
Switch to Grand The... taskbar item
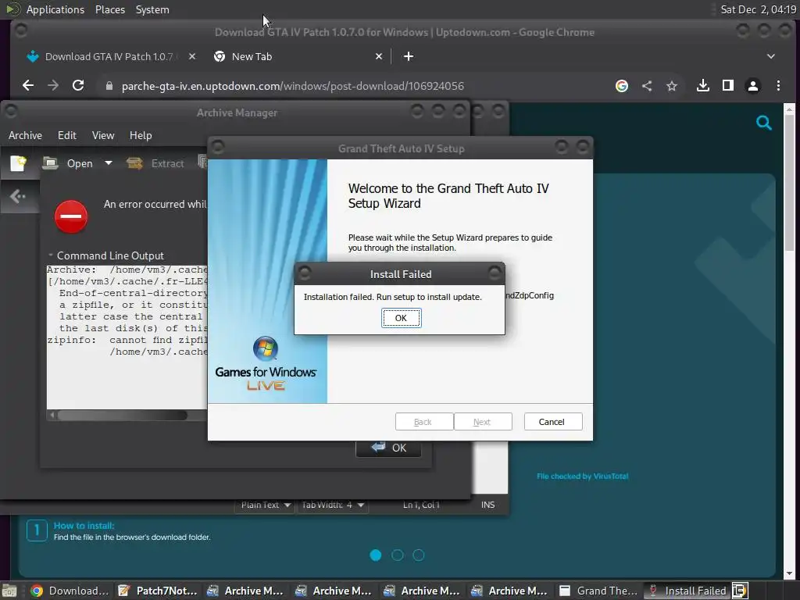pos(598,591)
